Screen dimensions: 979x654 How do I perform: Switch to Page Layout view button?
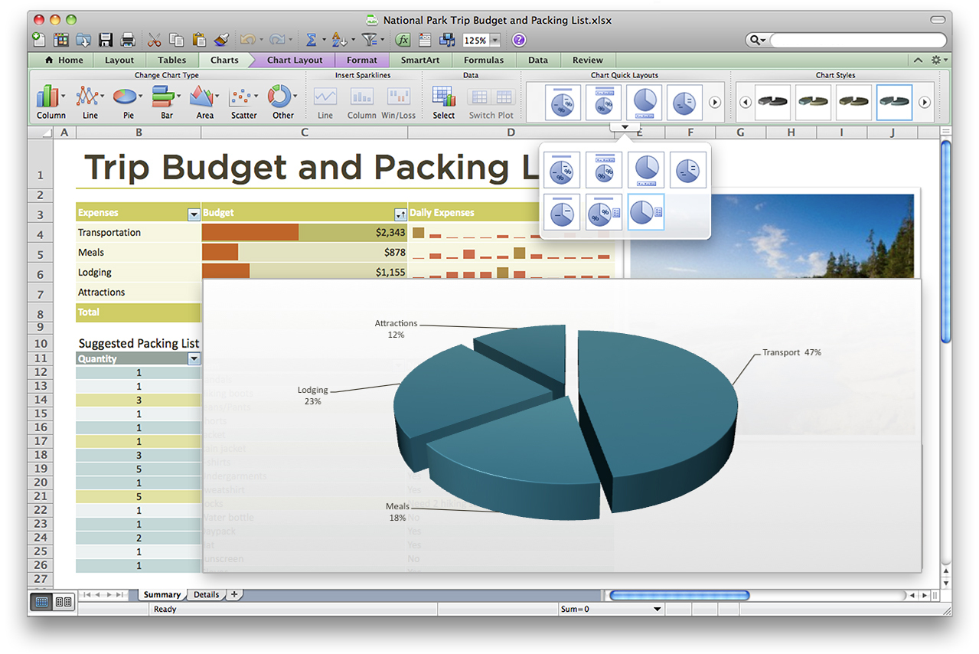tap(64, 602)
